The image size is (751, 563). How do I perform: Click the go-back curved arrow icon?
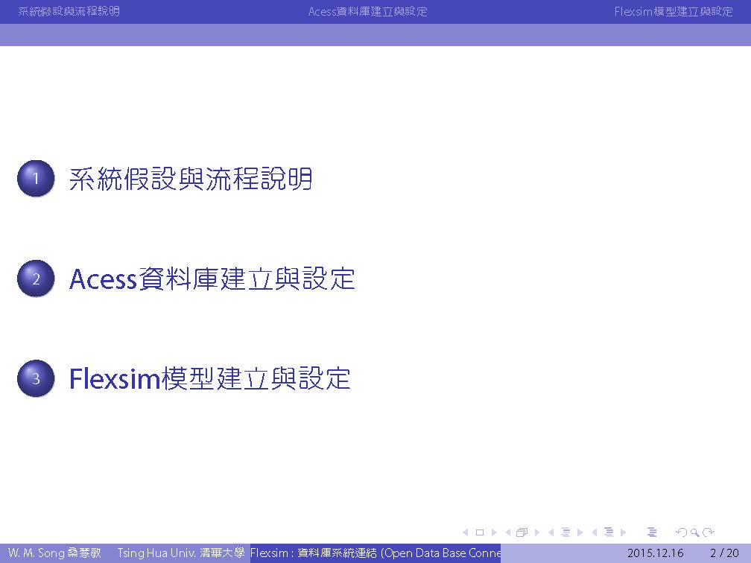(681, 532)
